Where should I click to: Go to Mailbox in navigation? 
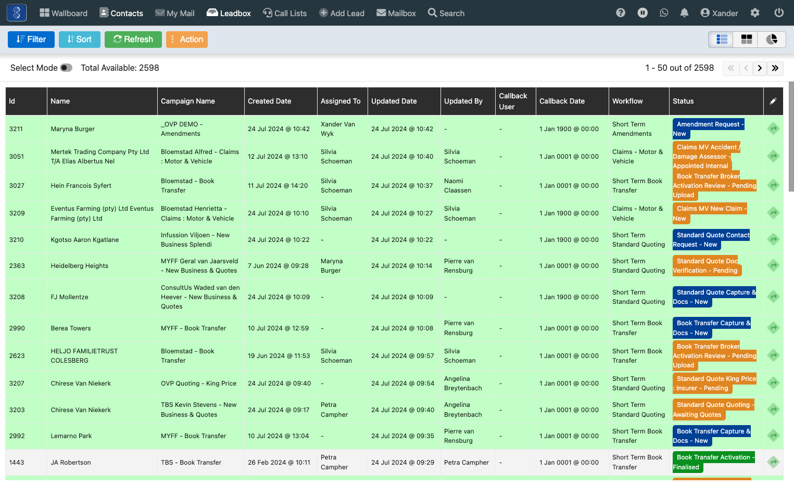pyautogui.click(x=396, y=13)
